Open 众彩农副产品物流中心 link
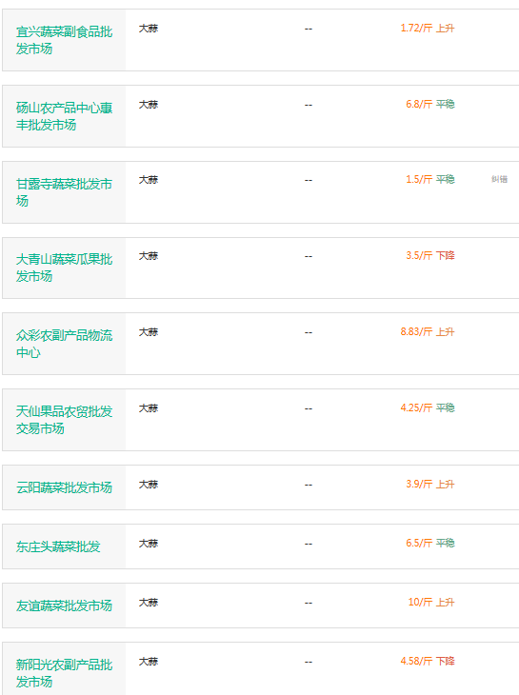 64,344
